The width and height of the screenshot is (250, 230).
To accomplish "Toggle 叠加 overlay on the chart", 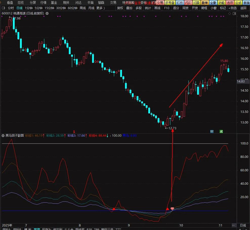I will point(129,8).
